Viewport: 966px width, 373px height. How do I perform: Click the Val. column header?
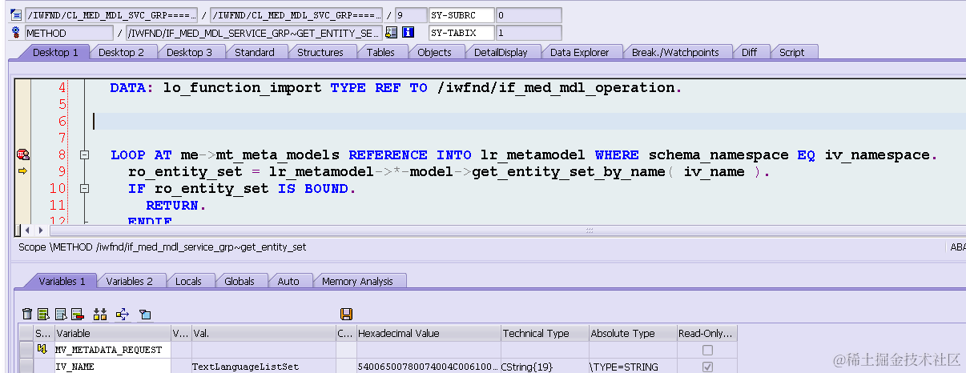[x=263, y=333]
